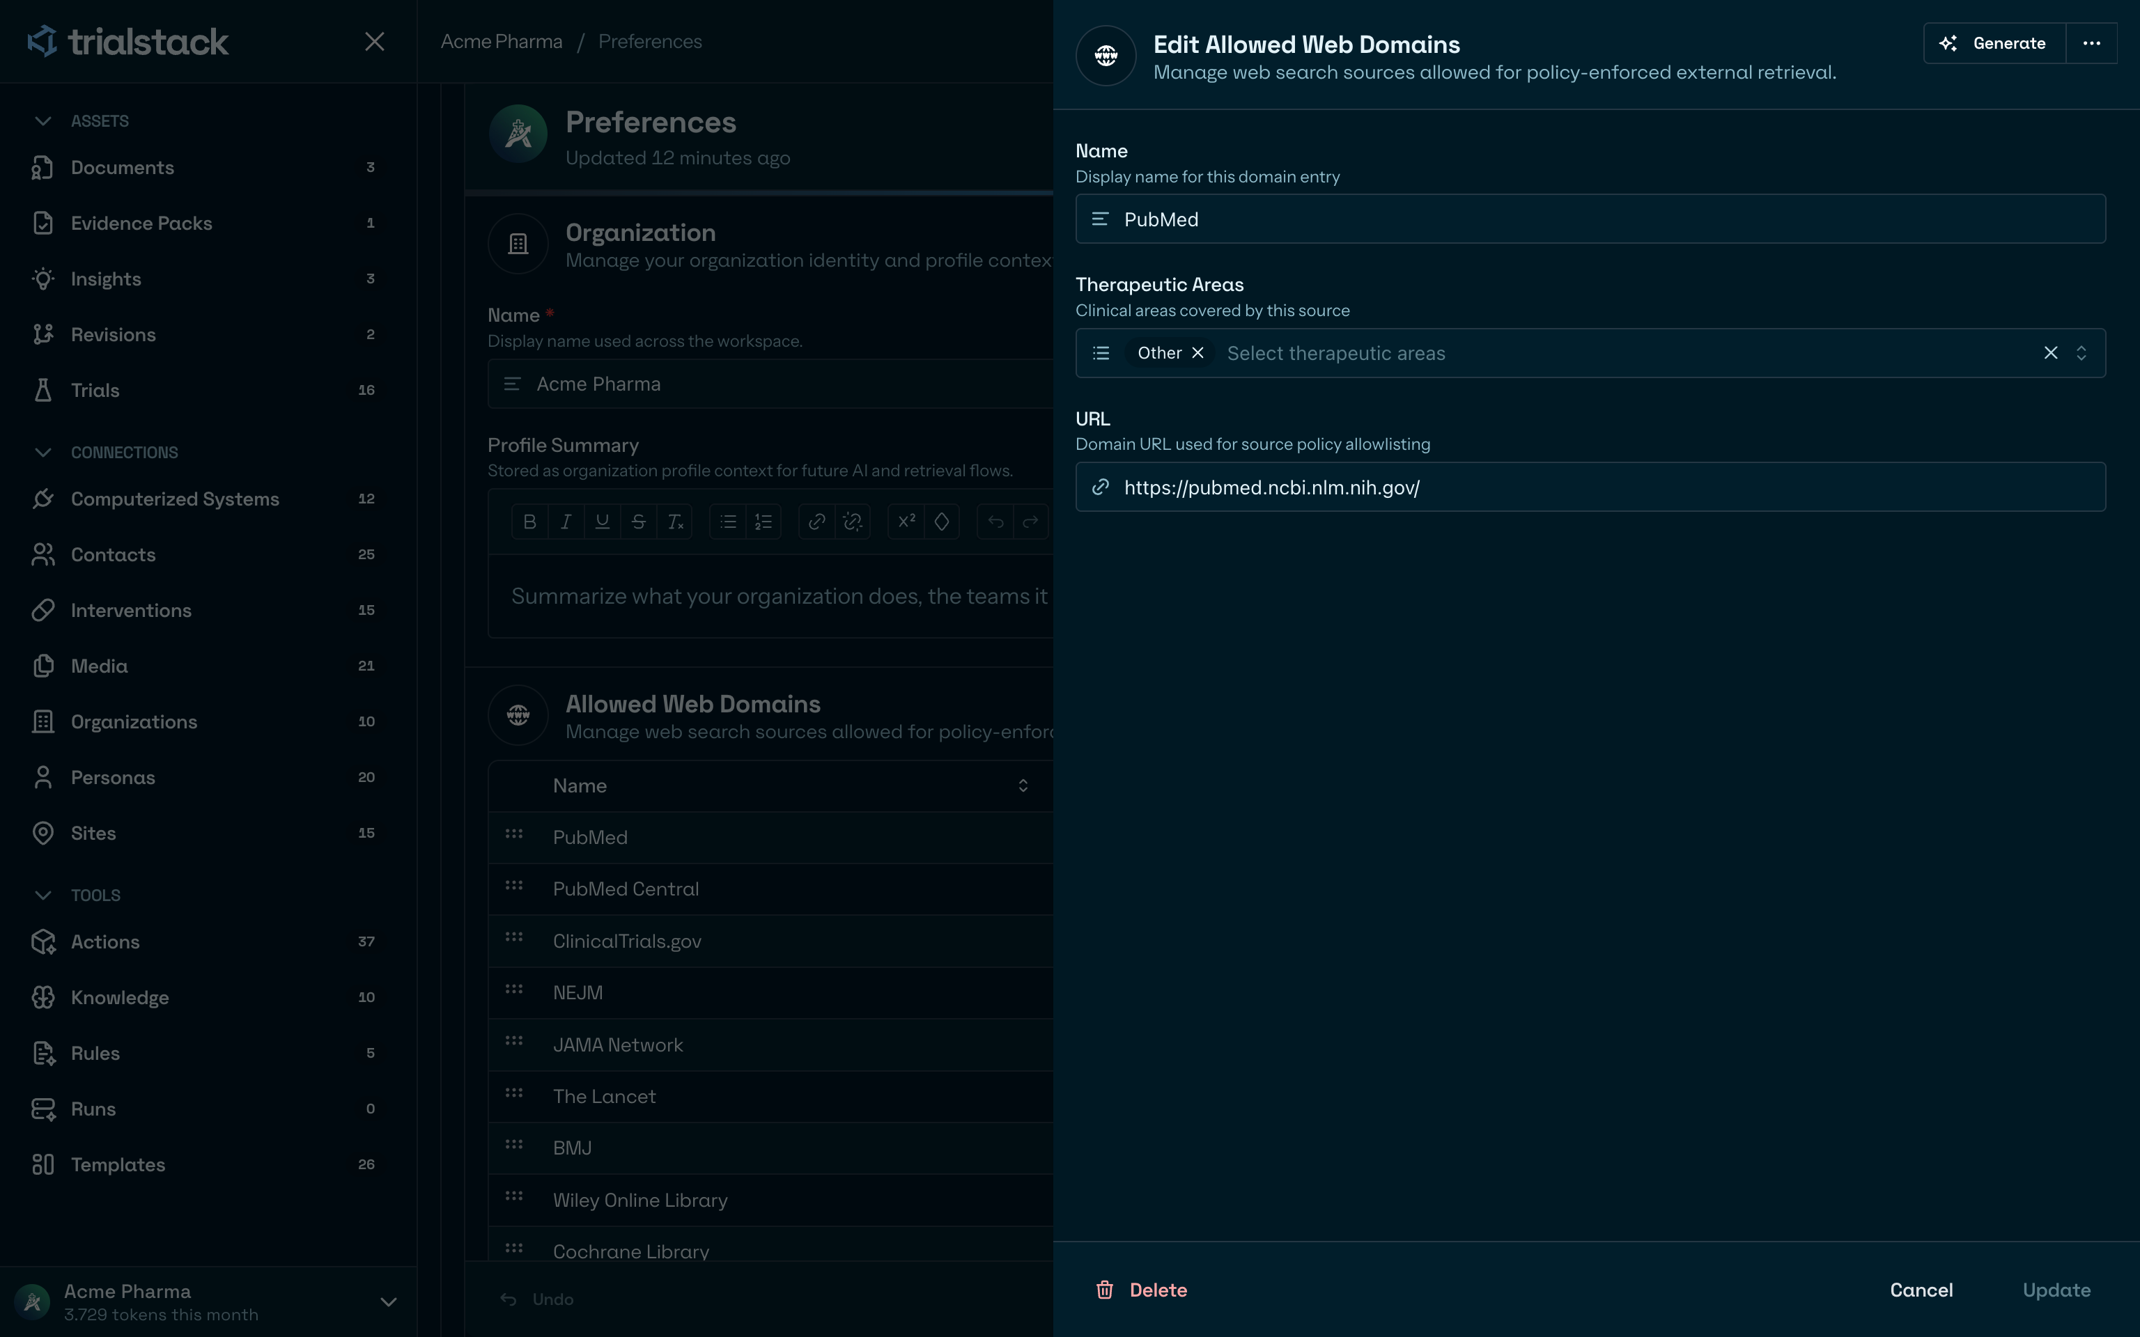The height and width of the screenshot is (1337, 2140).
Task: Open Sites page
Action: 208,833
